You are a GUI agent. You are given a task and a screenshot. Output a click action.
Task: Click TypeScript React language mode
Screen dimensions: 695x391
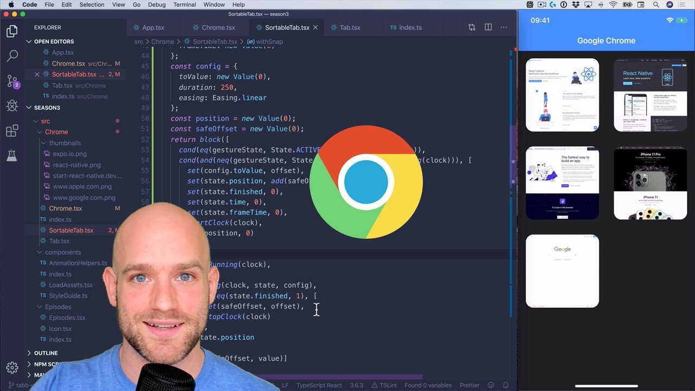pyautogui.click(x=319, y=385)
